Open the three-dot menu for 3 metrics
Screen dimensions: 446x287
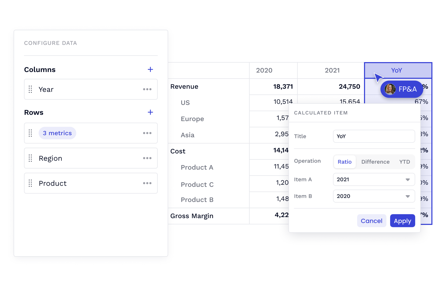tap(147, 133)
